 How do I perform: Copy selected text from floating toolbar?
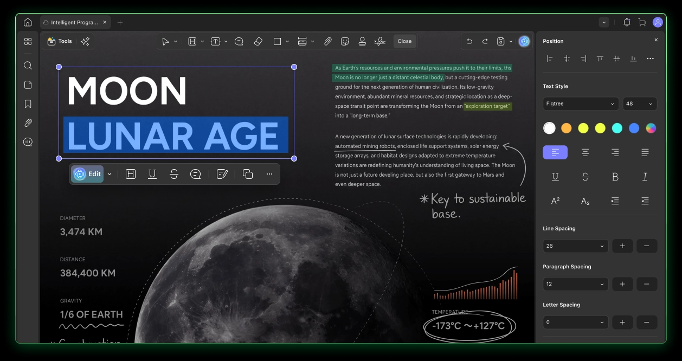pos(248,174)
